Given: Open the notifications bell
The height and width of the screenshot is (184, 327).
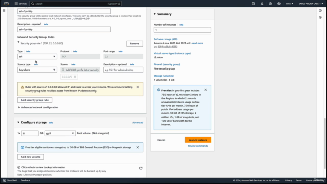Looking at the screenshot, I should coord(262,4).
